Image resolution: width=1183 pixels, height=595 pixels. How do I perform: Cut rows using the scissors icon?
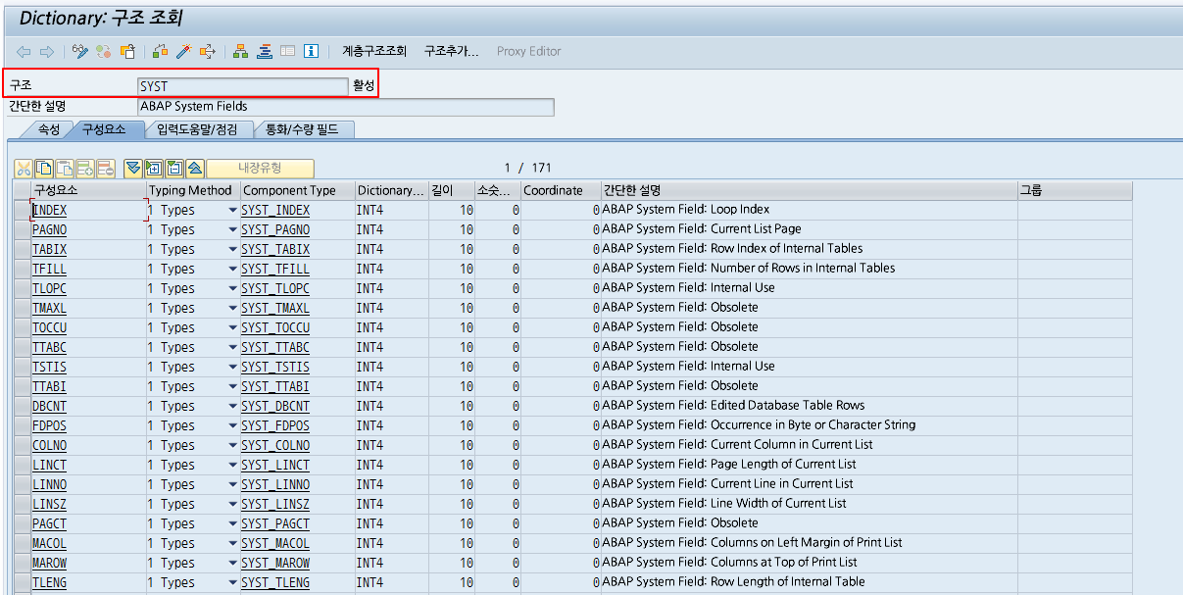click(x=25, y=169)
